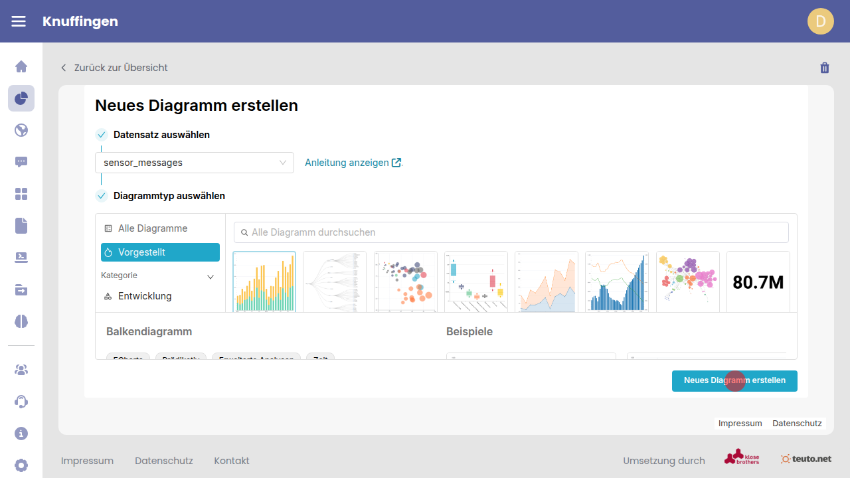Open the sensor_messages dataset dropdown
The height and width of the screenshot is (478, 850).
[194, 163]
